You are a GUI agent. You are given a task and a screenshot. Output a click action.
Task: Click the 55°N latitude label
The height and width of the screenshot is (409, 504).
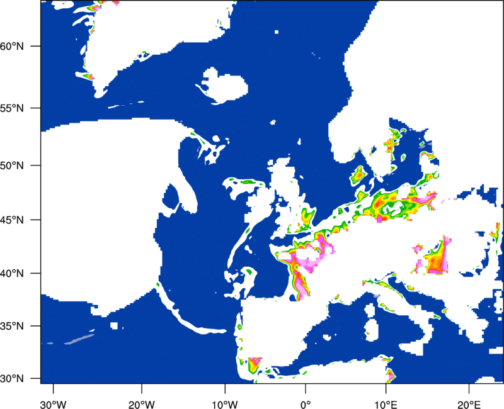(12, 108)
